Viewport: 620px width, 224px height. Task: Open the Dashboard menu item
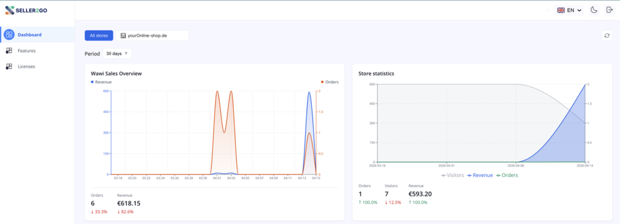(37, 34)
